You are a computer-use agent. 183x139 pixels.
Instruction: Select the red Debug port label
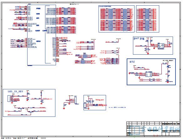(x=99, y=100)
